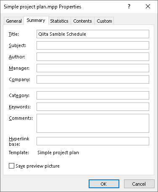
Task: Switch to the General tab
Action: pos(14,21)
